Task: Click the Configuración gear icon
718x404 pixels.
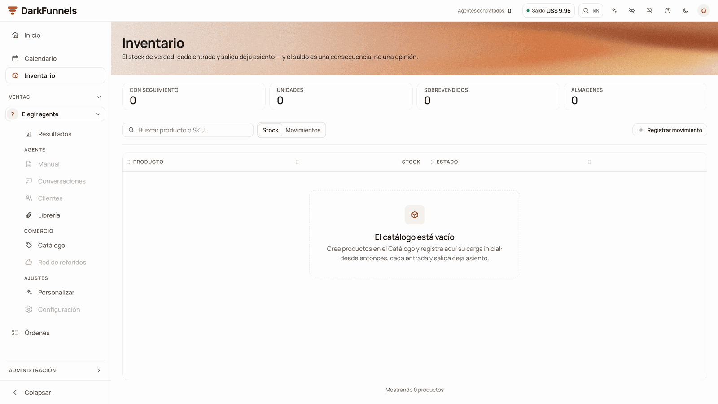Action: [29, 310]
